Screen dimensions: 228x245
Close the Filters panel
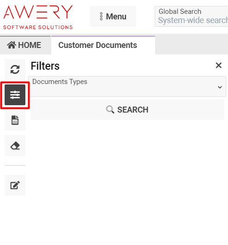219,66
